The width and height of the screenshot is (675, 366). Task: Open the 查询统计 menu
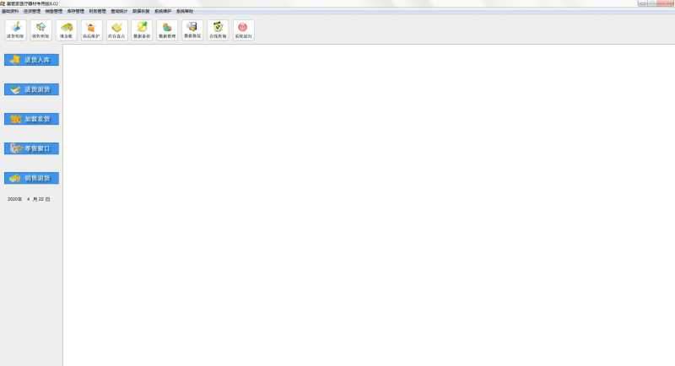(120, 11)
